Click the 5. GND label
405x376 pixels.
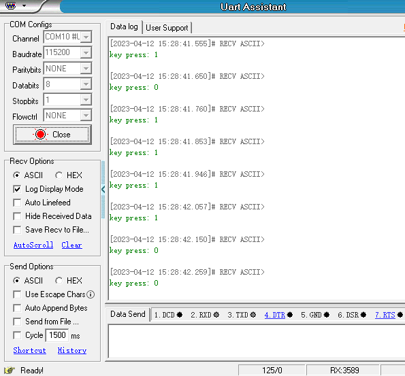click(x=311, y=315)
